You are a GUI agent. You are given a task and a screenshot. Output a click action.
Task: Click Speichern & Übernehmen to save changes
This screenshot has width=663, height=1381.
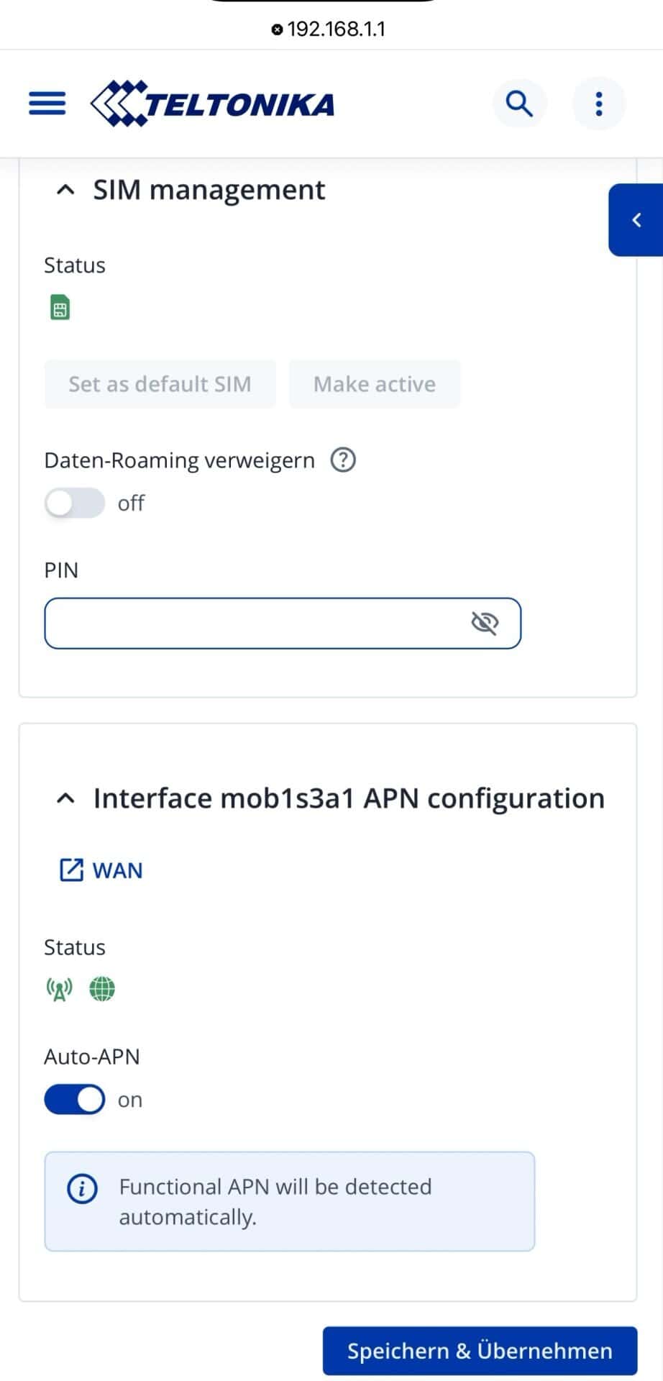(480, 1350)
